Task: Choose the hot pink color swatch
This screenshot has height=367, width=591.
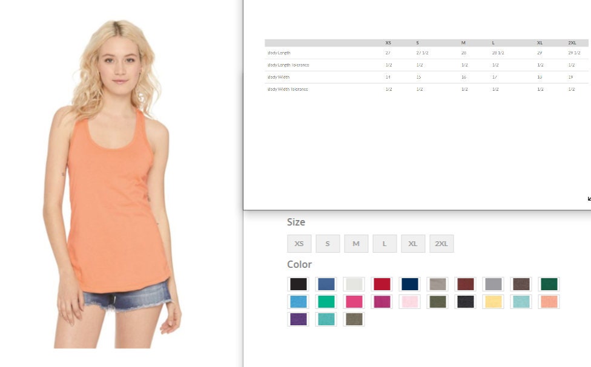Action: 354,302
